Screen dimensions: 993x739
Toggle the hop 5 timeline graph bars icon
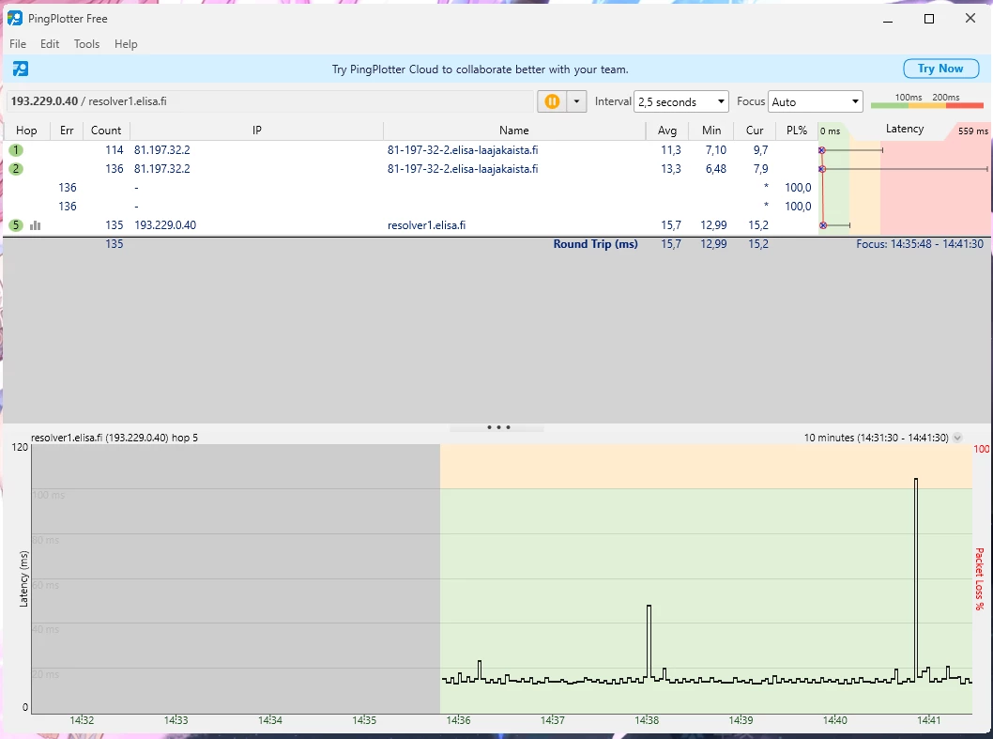[x=36, y=225]
